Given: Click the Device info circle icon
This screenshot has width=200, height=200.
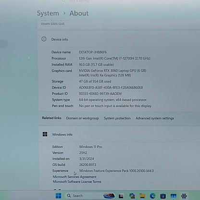Looking at the screenshot, I should pyautogui.click(x=44, y=39).
